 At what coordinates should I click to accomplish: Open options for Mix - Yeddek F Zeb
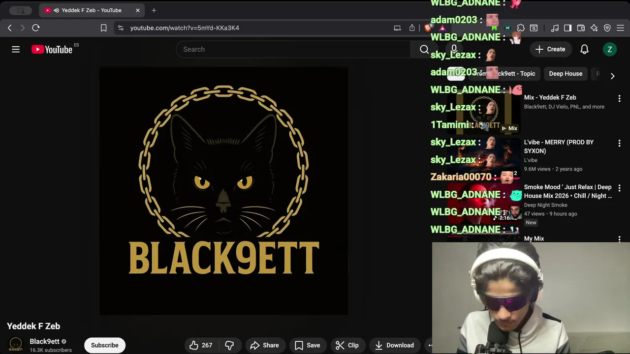(x=619, y=98)
